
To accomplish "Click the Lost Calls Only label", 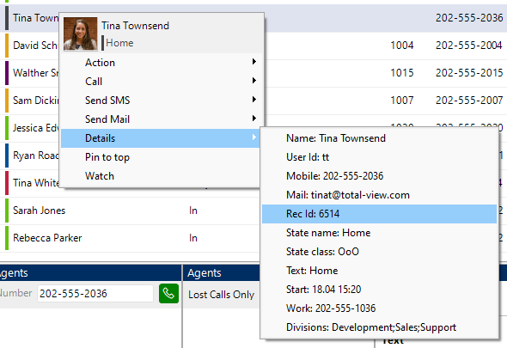I will 222,295.
